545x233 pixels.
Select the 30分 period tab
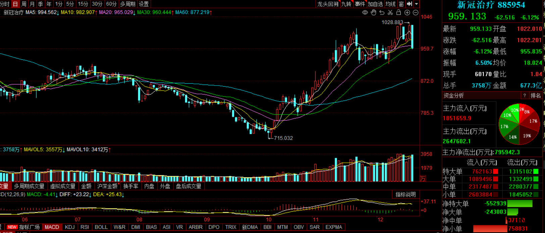point(97,4)
